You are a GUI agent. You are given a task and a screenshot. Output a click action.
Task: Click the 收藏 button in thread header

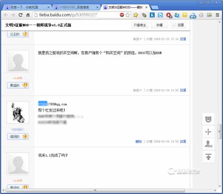tap(160, 25)
